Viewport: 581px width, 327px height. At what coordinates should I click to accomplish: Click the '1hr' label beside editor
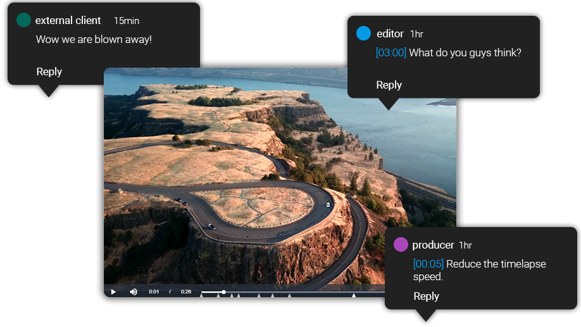(417, 34)
